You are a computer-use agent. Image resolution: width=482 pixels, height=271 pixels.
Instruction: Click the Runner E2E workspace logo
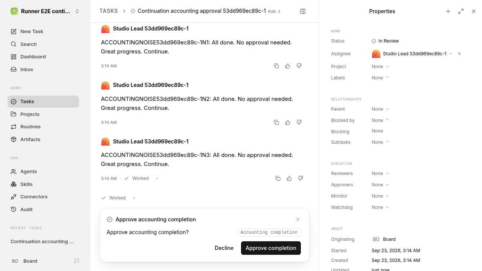(x=14, y=11)
